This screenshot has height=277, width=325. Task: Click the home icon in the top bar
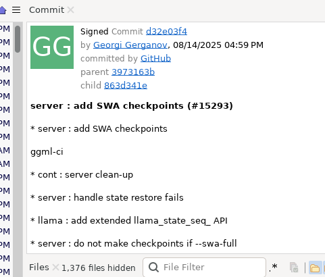click(x=3, y=10)
